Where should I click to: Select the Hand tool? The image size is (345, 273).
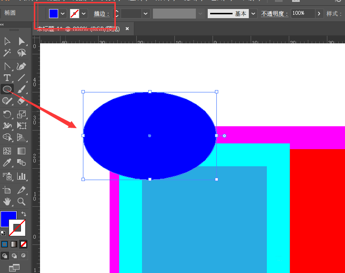(7, 201)
